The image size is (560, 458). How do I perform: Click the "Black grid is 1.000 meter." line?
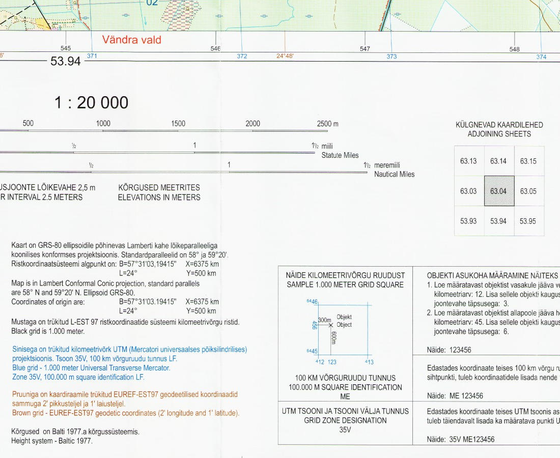(x=48, y=331)
